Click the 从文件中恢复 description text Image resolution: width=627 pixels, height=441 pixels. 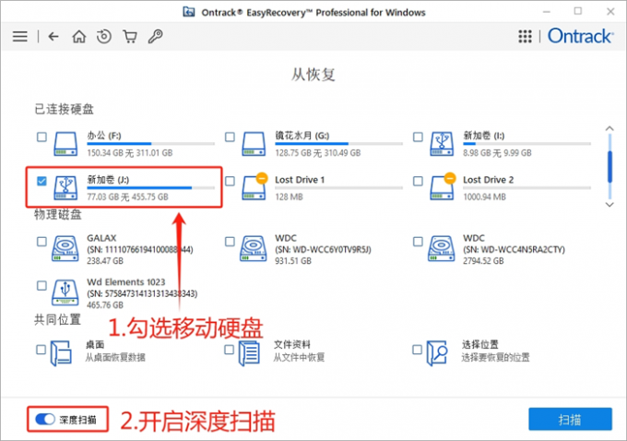click(299, 357)
